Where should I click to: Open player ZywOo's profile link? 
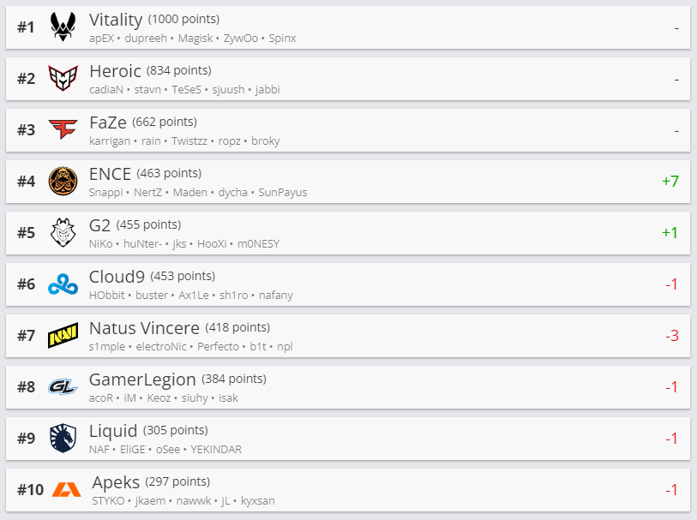point(242,39)
